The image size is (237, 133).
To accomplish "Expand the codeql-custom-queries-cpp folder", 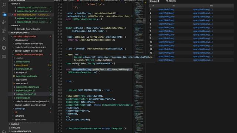I will [29, 44].
